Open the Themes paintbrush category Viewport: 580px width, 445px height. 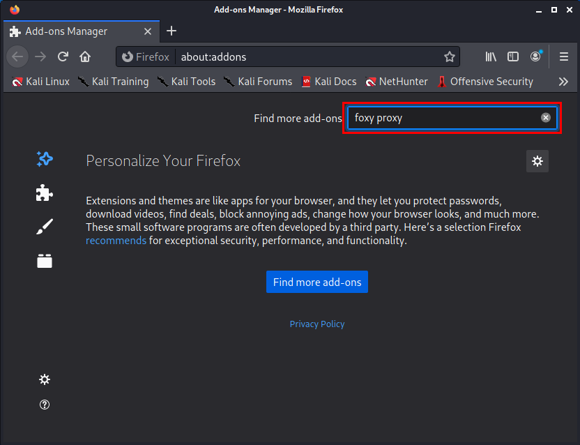(x=45, y=227)
